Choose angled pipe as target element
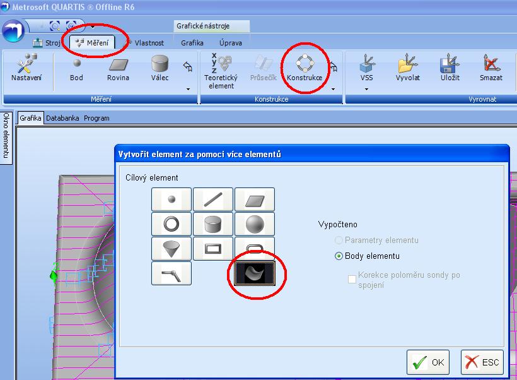The width and height of the screenshot is (517, 380). click(171, 273)
